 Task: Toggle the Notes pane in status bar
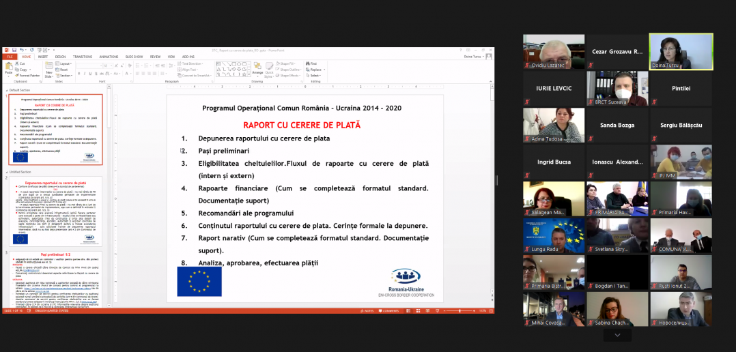[368, 310]
